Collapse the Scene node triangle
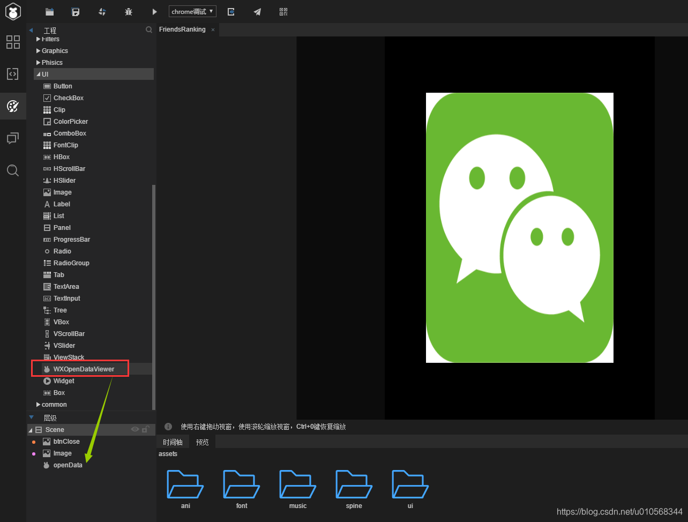Viewport: 688px width, 522px height. (x=31, y=430)
